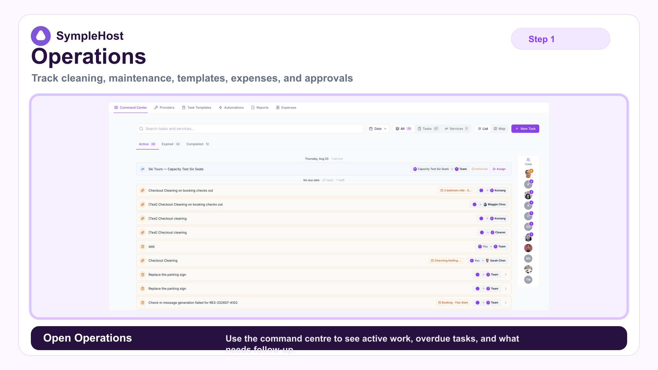Click the 'Maggie Chou' assignee name
Image resolution: width=658 pixels, height=370 pixels.
click(x=497, y=205)
